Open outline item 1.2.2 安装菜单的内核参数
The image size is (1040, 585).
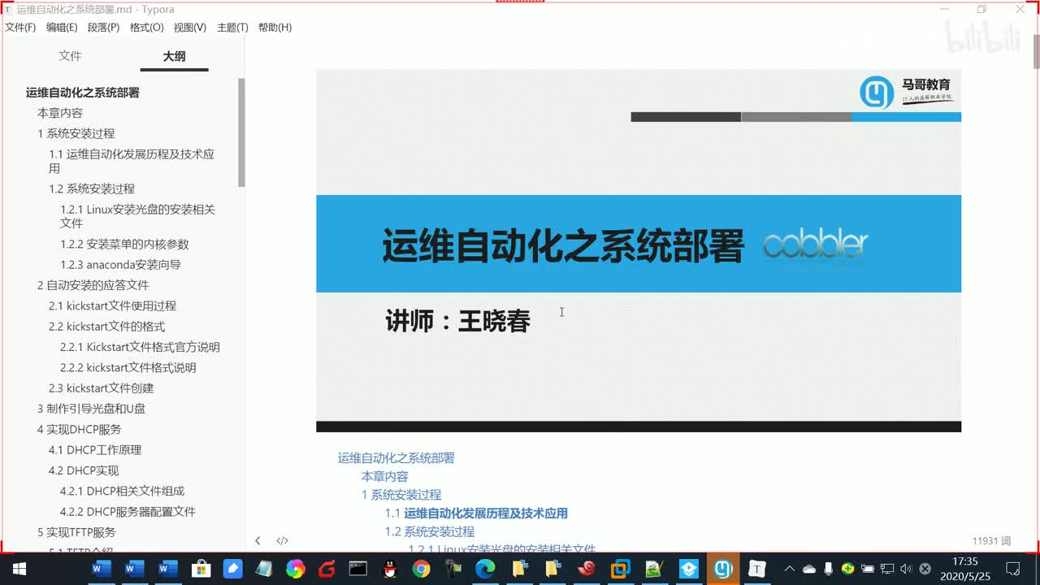pyautogui.click(x=124, y=244)
